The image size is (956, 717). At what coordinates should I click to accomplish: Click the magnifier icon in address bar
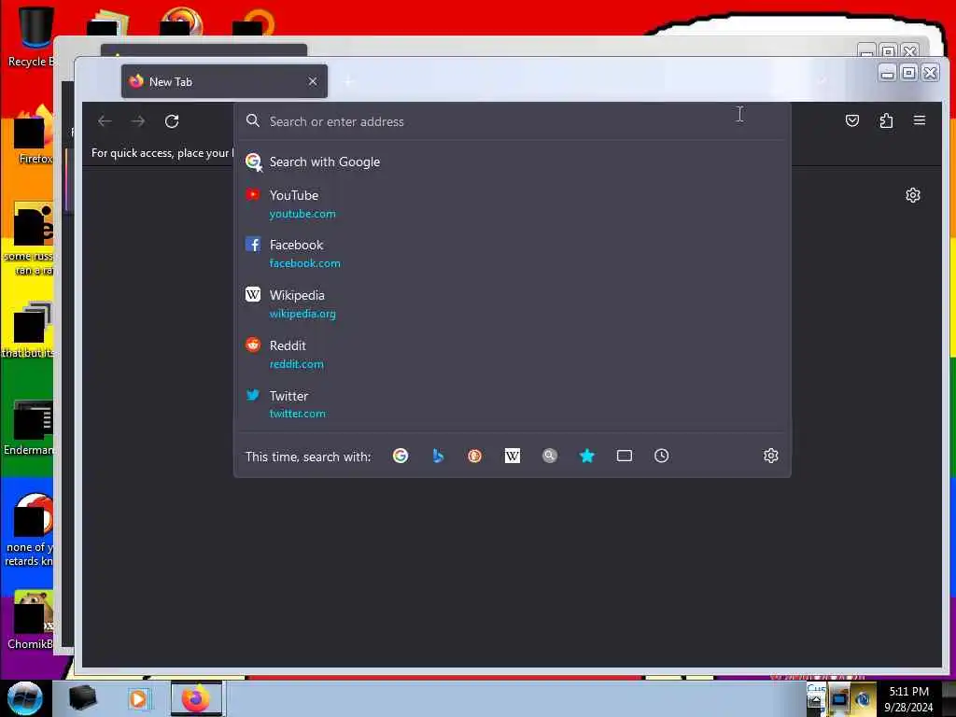[x=252, y=120]
